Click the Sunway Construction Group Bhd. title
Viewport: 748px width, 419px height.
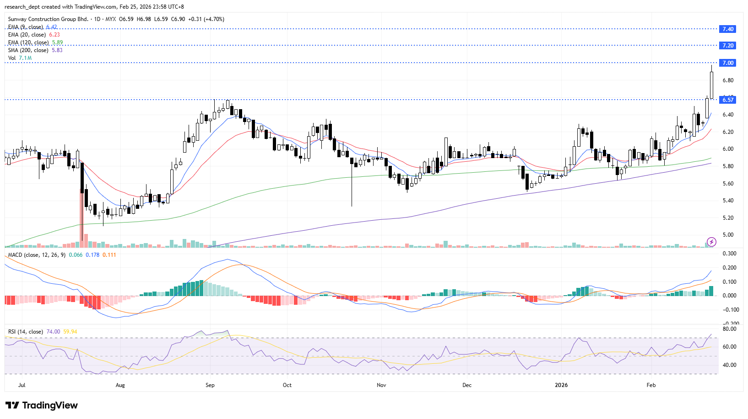[x=48, y=19]
